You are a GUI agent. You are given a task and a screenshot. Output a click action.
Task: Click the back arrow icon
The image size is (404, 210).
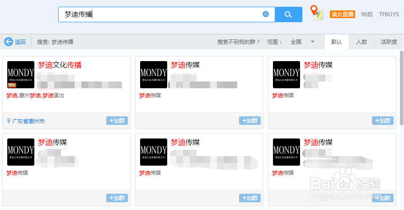click(x=9, y=42)
